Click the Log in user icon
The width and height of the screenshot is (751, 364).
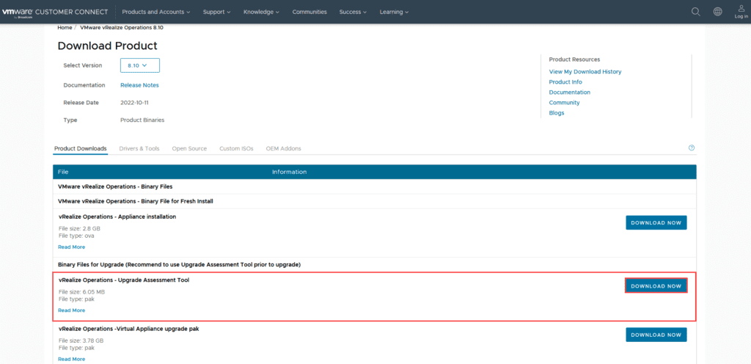741,12
